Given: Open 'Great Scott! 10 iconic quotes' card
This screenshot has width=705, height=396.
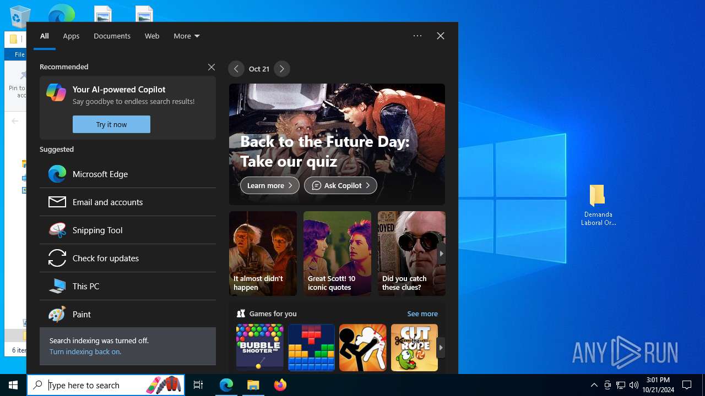Looking at the screenshot, I should 337,254.
